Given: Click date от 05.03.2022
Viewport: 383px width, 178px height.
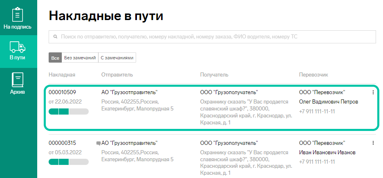Looking at the screenshot, I should point(65,152).
